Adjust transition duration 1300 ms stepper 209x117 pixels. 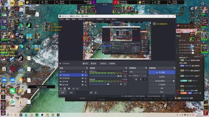(x=145, y=76)
